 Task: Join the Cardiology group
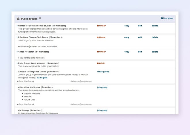click(x=102, y=110)
